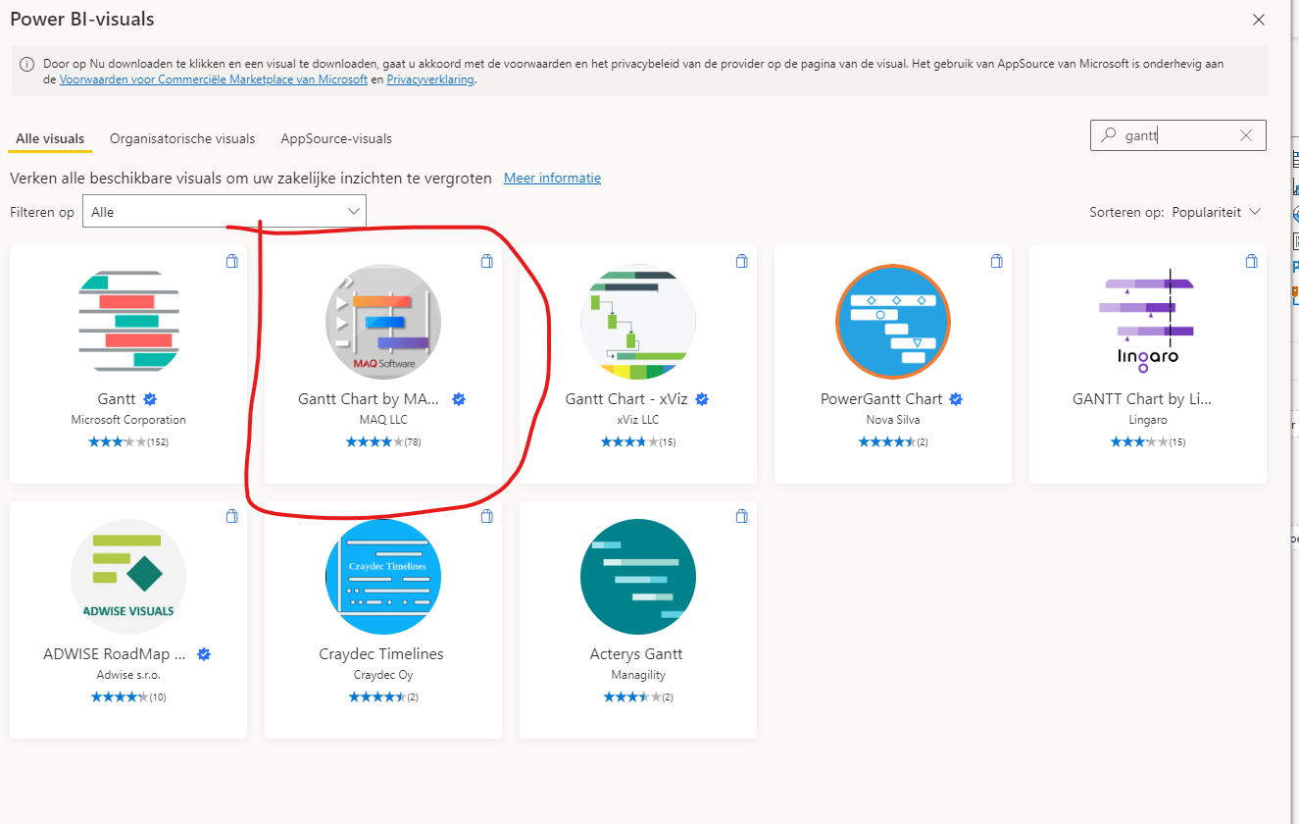Click the bag icon on Acterys Gantt card
The height and width of the screenshot is (824, 1299).
click(741, 516)
